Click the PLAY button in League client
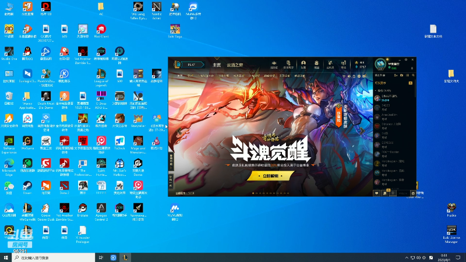466x262 pixels. pyautogui.click(x=191, y=65)
